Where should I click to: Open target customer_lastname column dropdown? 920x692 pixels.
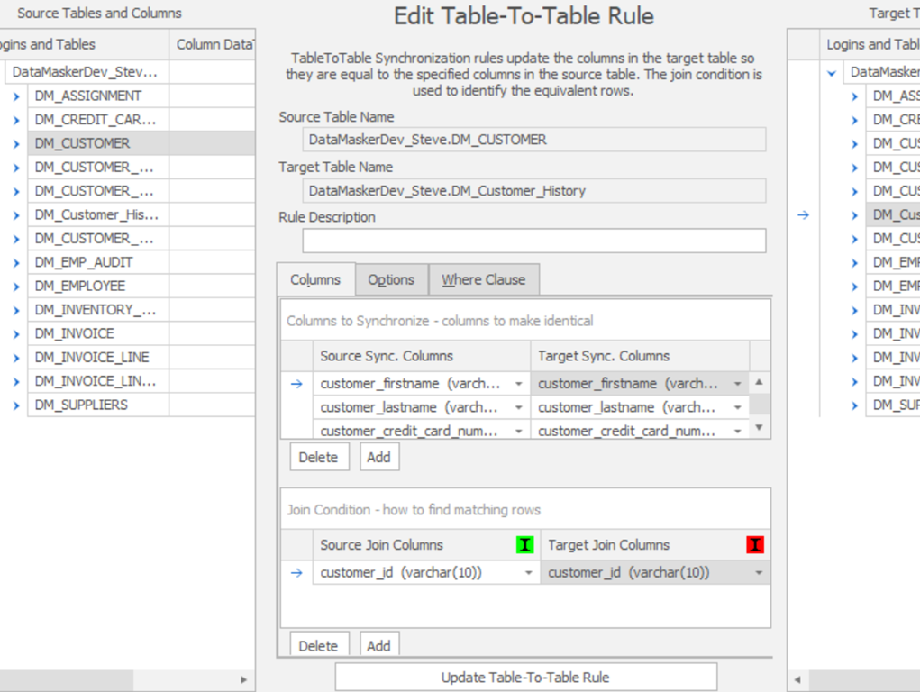(x=737, y=407)
